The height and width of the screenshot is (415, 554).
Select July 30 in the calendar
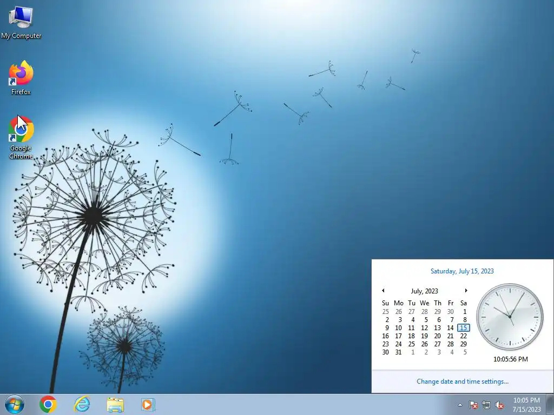coord(385,352)
